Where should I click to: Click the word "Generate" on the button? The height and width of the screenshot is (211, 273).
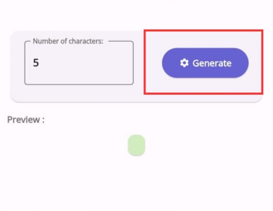coord(212,63)
